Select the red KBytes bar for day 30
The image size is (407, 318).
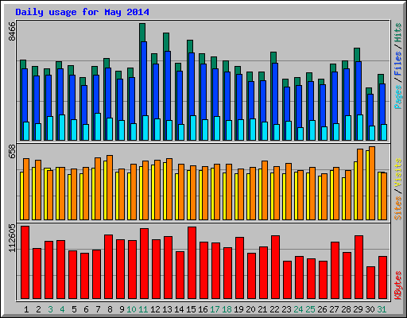[370, 282]
